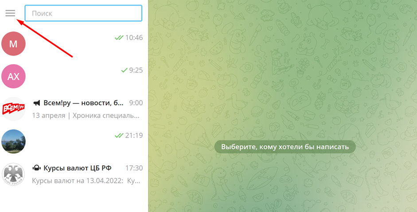Image resolution: width=417 pixels, height=212 pixels.
Task: Focus the Поиск search field
Action: coord(83,13)
